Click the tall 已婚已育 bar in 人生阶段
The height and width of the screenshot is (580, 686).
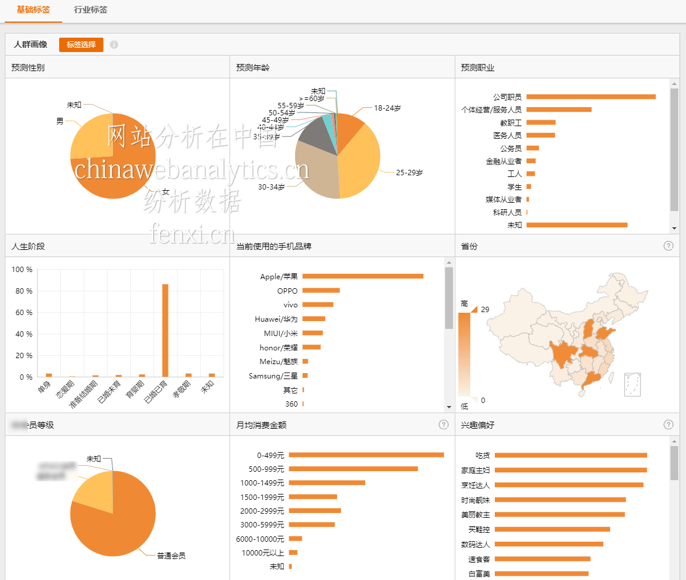point(166,330)
